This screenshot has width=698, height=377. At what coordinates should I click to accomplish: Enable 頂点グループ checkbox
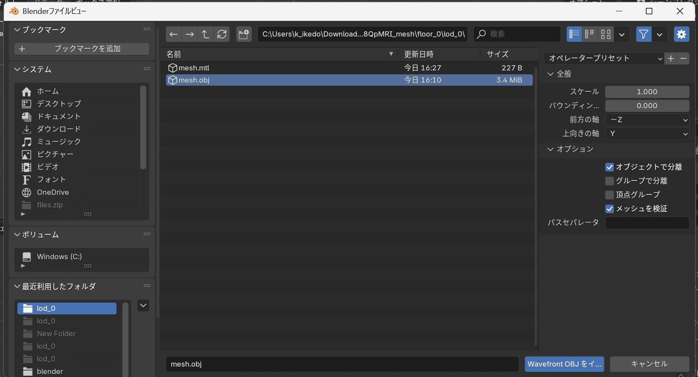click(x=609, y=195)
